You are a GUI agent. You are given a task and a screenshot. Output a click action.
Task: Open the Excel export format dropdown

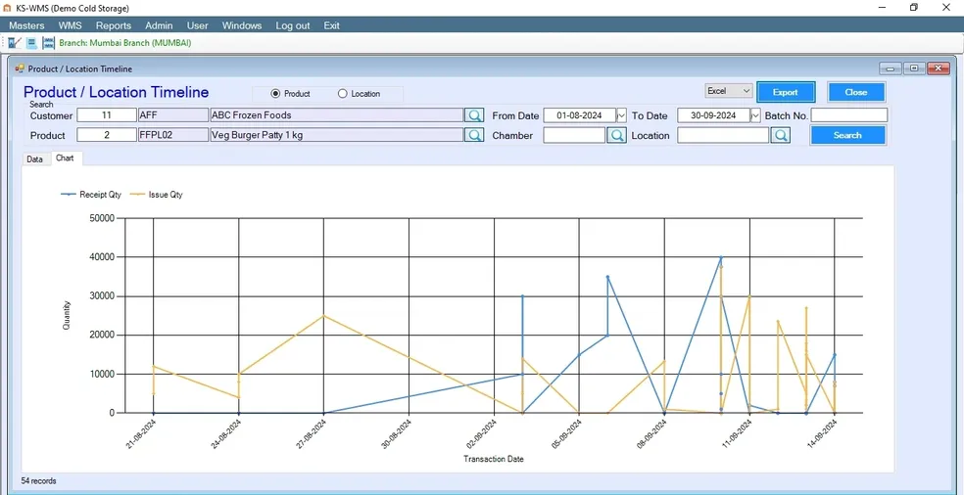pos(728,91)
